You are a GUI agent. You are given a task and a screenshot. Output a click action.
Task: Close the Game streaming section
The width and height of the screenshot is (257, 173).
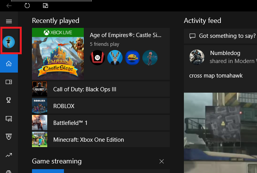(x=161, y=161)
